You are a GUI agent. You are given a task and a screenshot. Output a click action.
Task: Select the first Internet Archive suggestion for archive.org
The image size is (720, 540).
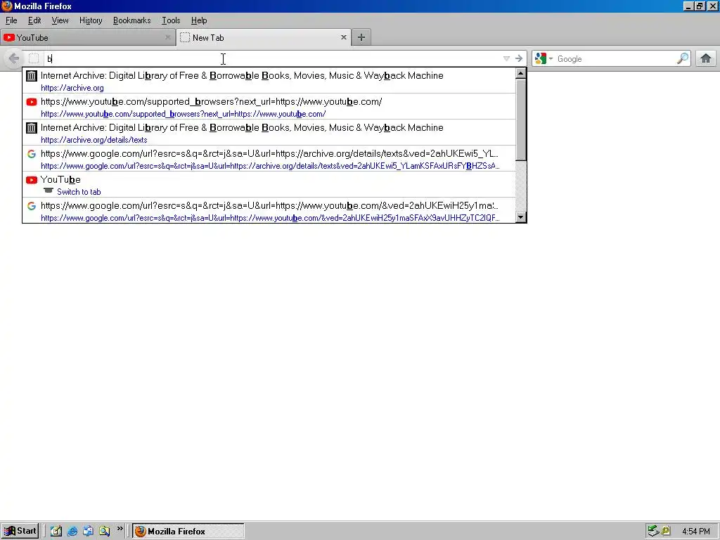[269, 81]
